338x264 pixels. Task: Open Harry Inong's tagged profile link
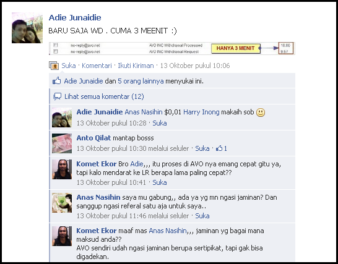(x=201, y=112)
